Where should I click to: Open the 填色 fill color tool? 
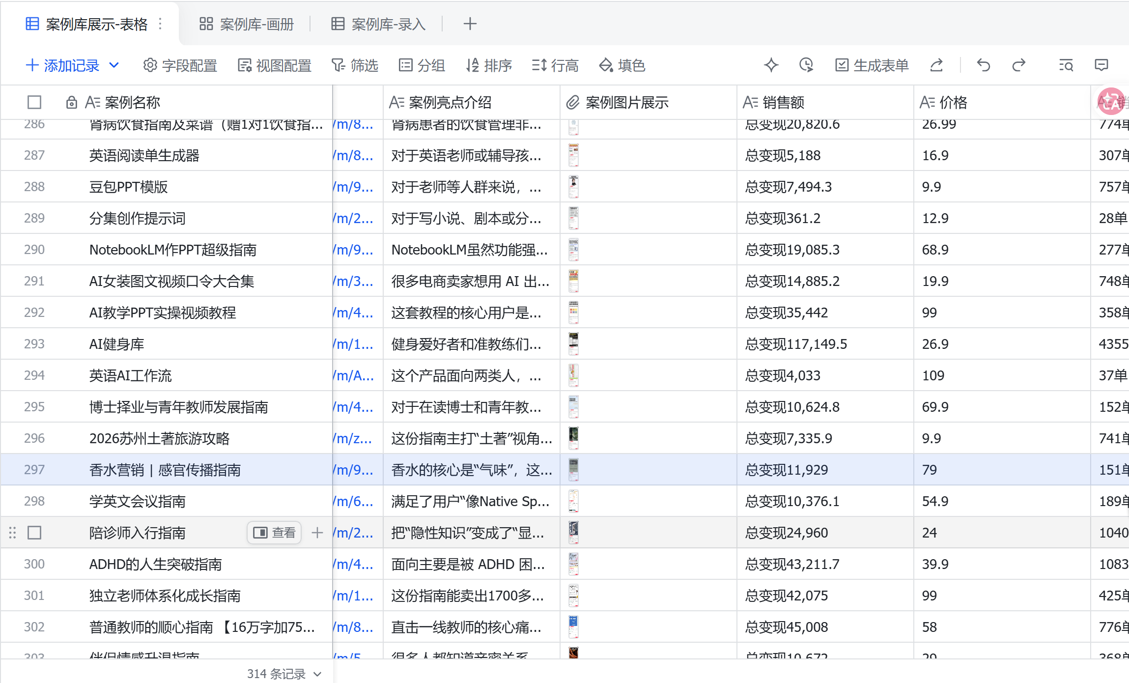(x=622, y=65)
